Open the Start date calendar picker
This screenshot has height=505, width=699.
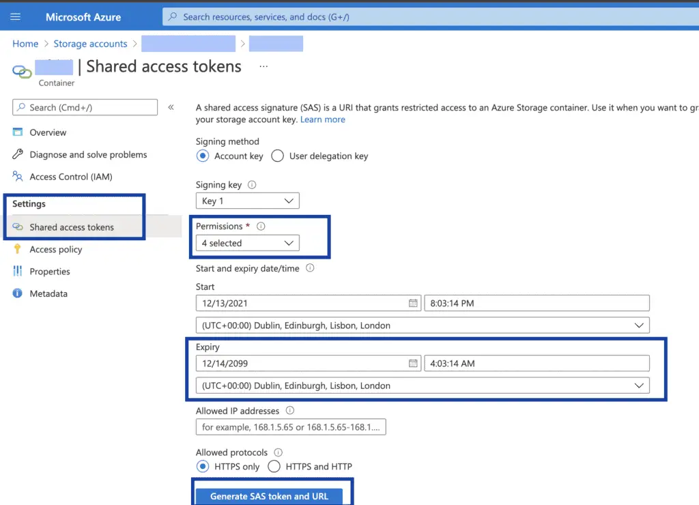(x=413, y=303)
